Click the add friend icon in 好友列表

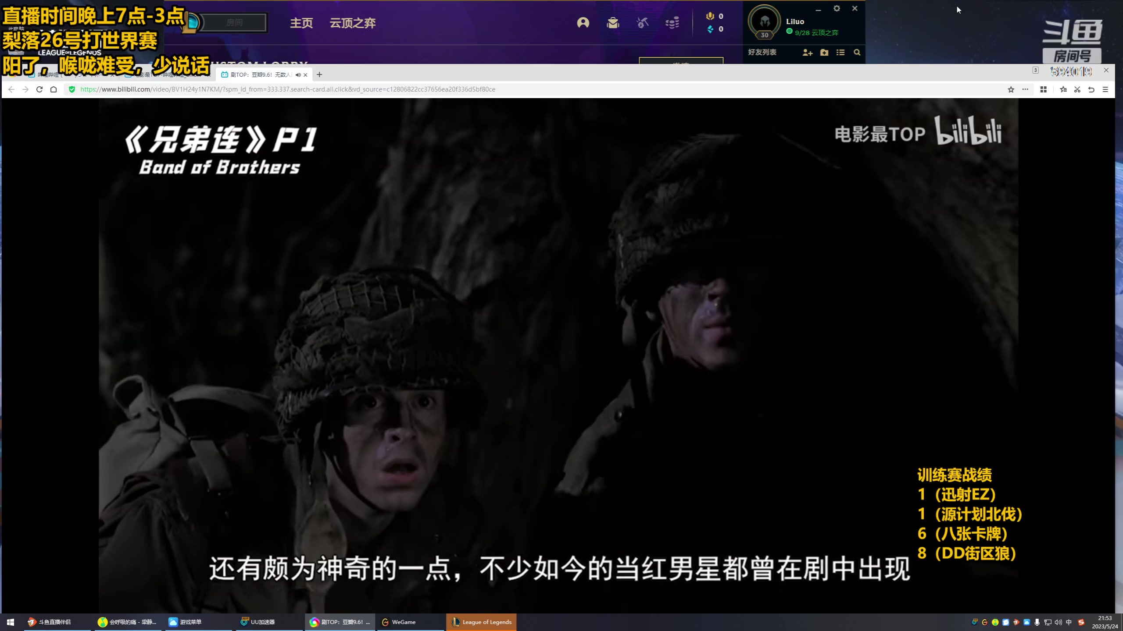[x=808, y=53]
